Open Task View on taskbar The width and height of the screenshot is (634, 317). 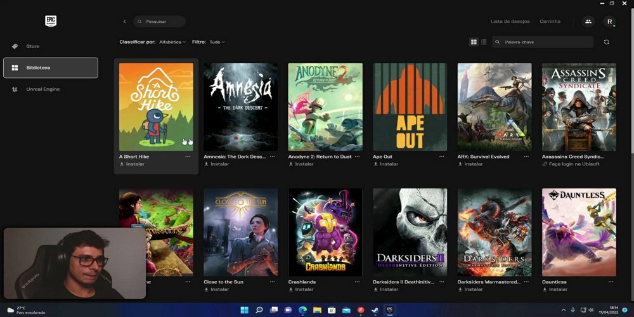[x=274, y=310]
